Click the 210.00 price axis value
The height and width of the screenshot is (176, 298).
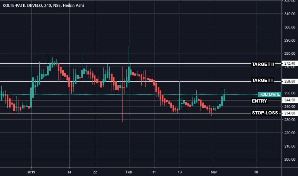[290, 146]
